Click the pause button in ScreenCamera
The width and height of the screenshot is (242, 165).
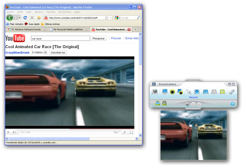coord(193,104)
